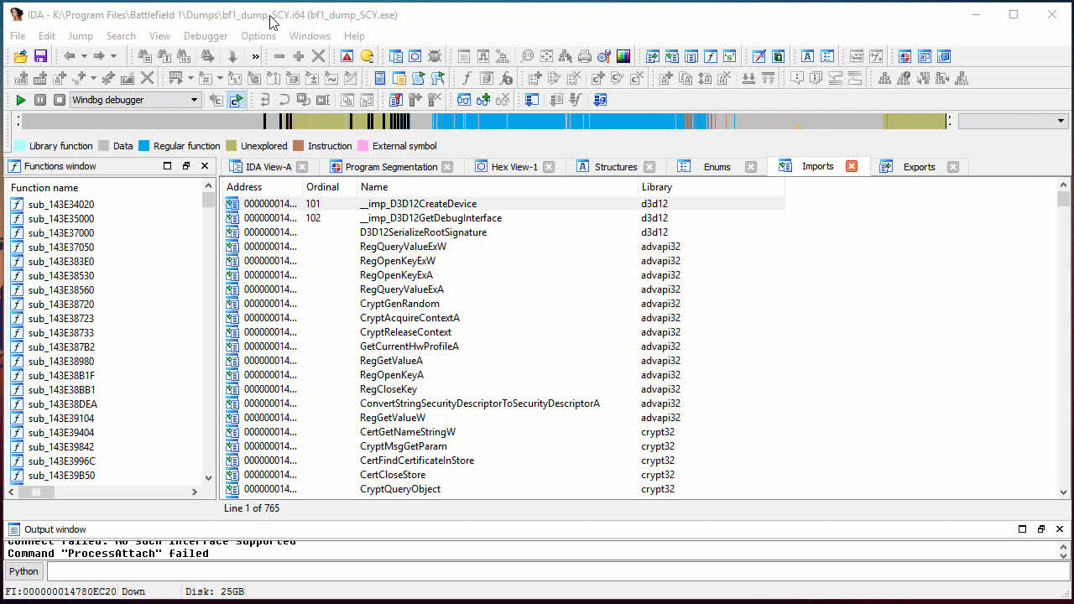Start the process with the green play icon
Image resolution: width=1074 pixels, height=604 pixels.
[x=21, y=100]
